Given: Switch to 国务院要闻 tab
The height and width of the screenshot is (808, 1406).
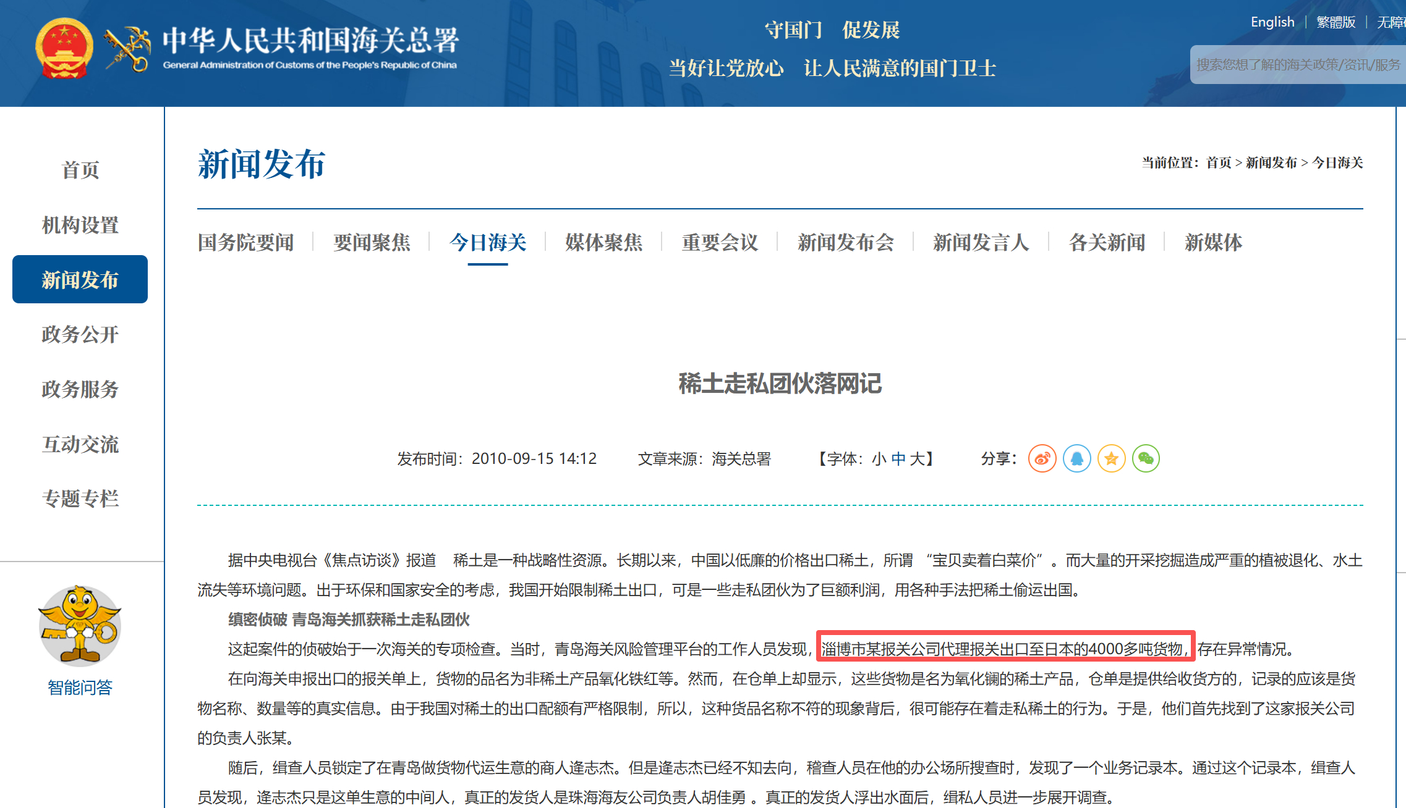Looking at the screenshot, I should [245, 242].
